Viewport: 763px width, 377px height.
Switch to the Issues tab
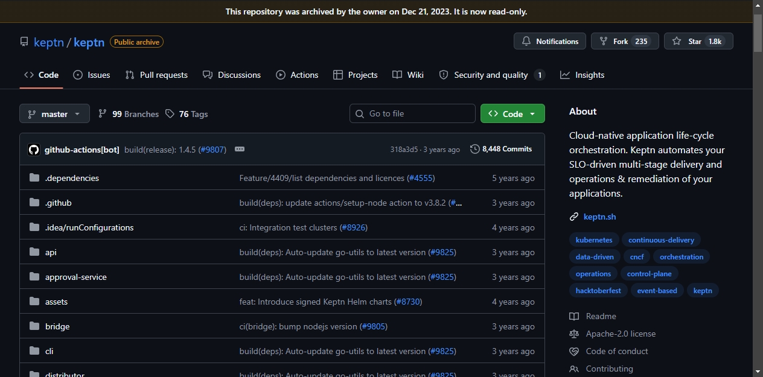point(92,75)
